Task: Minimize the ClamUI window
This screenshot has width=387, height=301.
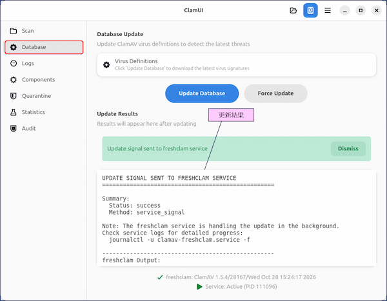Action: pos(345,10)
